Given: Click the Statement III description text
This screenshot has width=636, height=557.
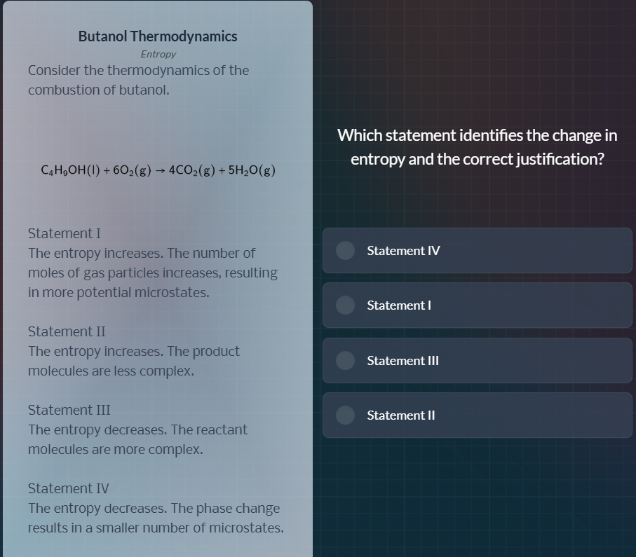Looking at the screenshot, I should 138,439.
